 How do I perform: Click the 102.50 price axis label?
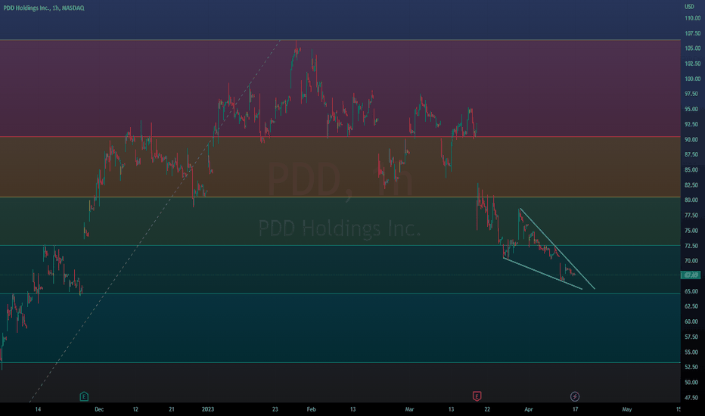[x=692, y=64]
